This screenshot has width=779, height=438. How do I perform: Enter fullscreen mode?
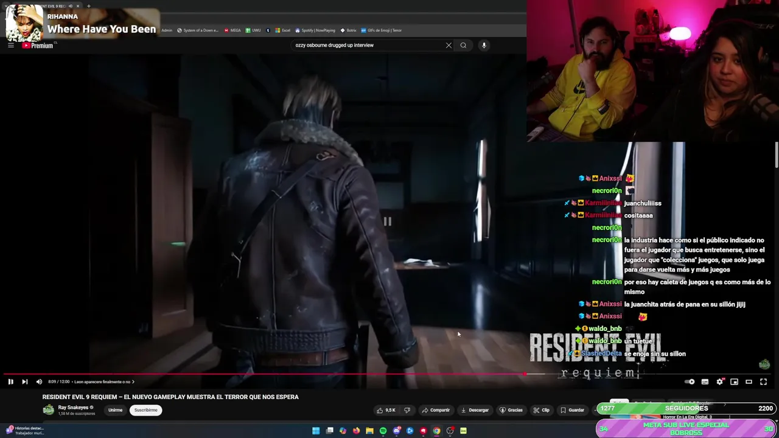pos(763,381)
